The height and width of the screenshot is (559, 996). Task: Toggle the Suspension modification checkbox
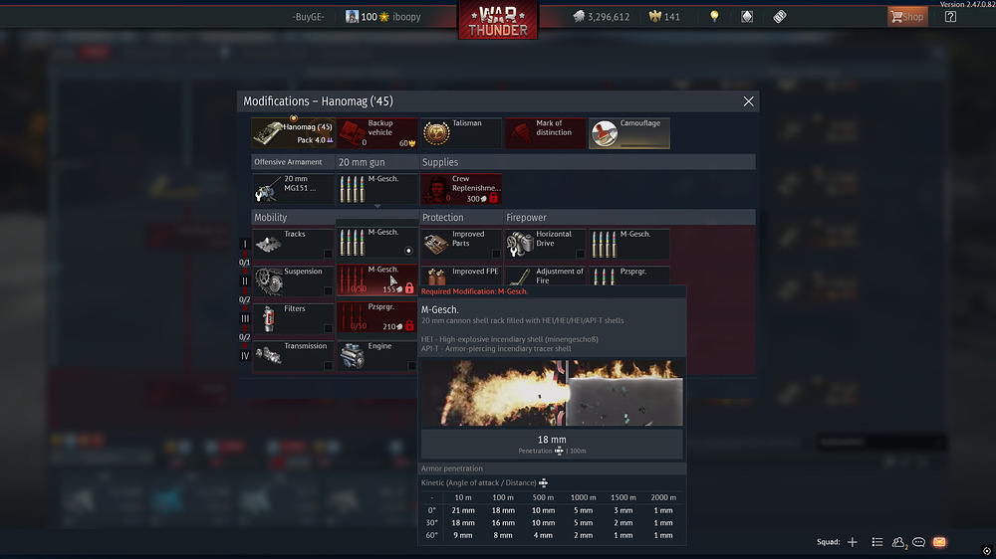[x=328, y=291]
